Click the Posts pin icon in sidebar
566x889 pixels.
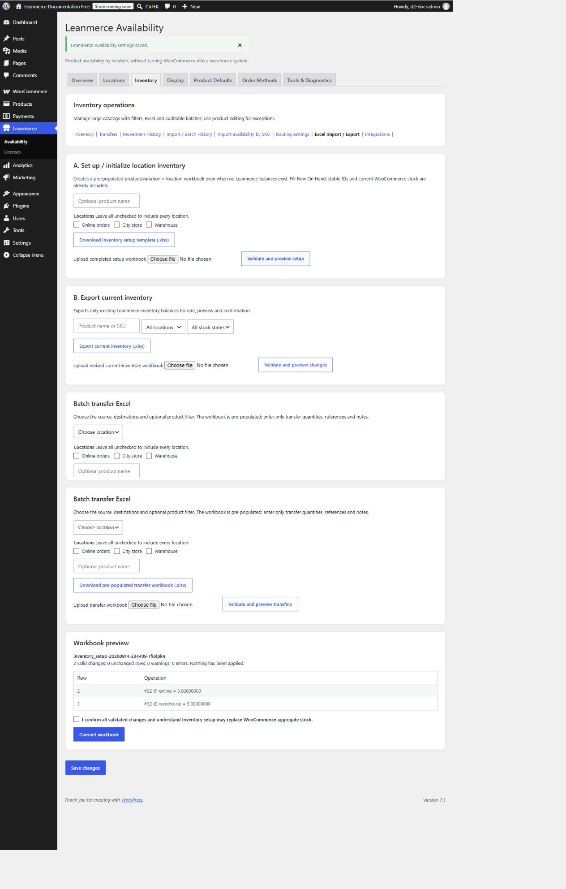coord(6,39)
